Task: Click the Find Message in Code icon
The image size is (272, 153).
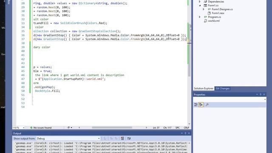Action: pyautogui.click(x=105, y=139)
